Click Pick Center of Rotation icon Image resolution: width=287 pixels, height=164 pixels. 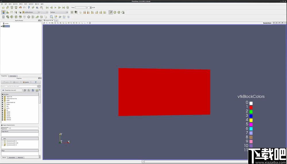123,12
